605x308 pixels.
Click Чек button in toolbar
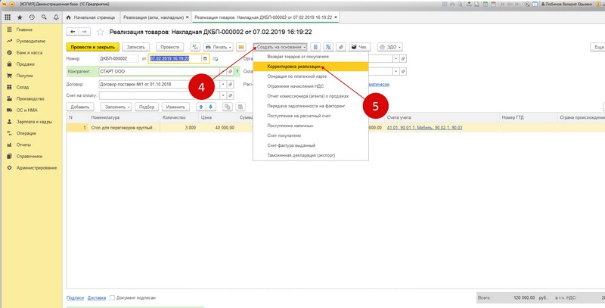click(x=360, y=47)
